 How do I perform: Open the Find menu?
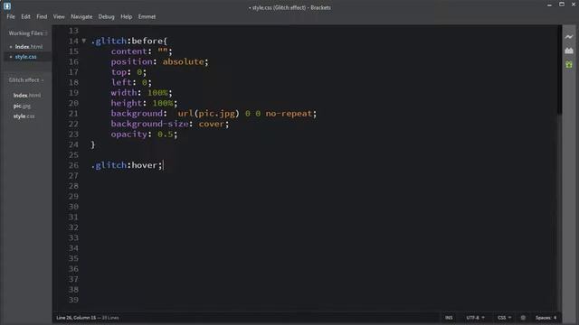pyautogui.click(x=42, y=16)
